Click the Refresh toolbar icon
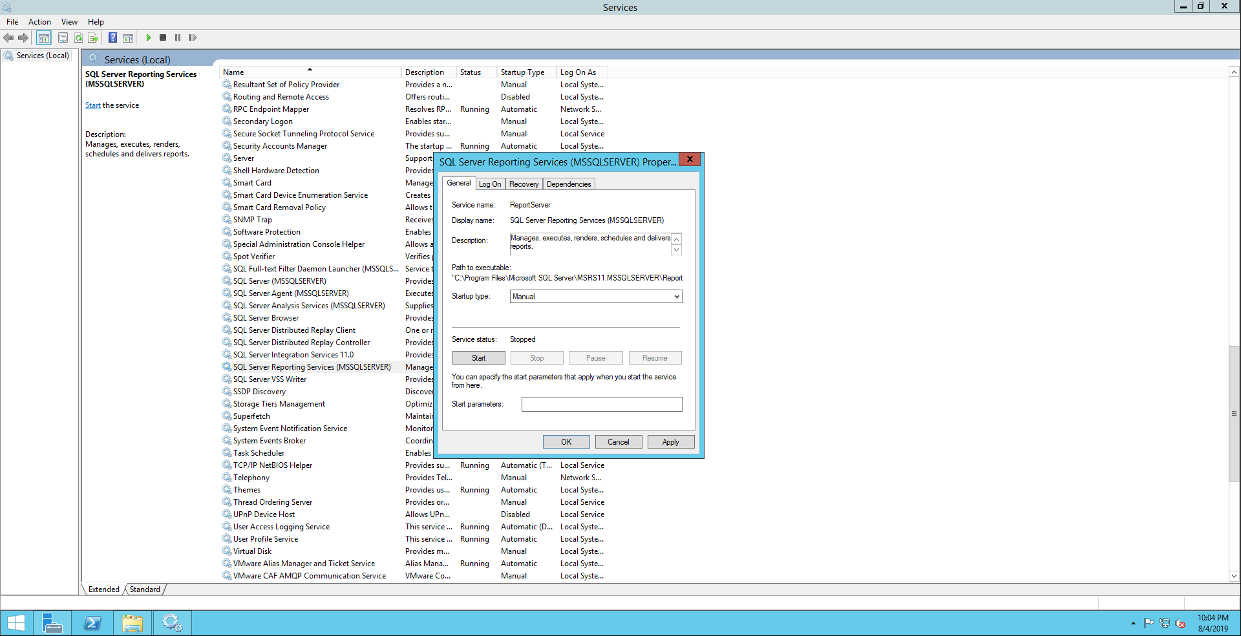Screen dimensions: 1241x636 coord(78,38)
